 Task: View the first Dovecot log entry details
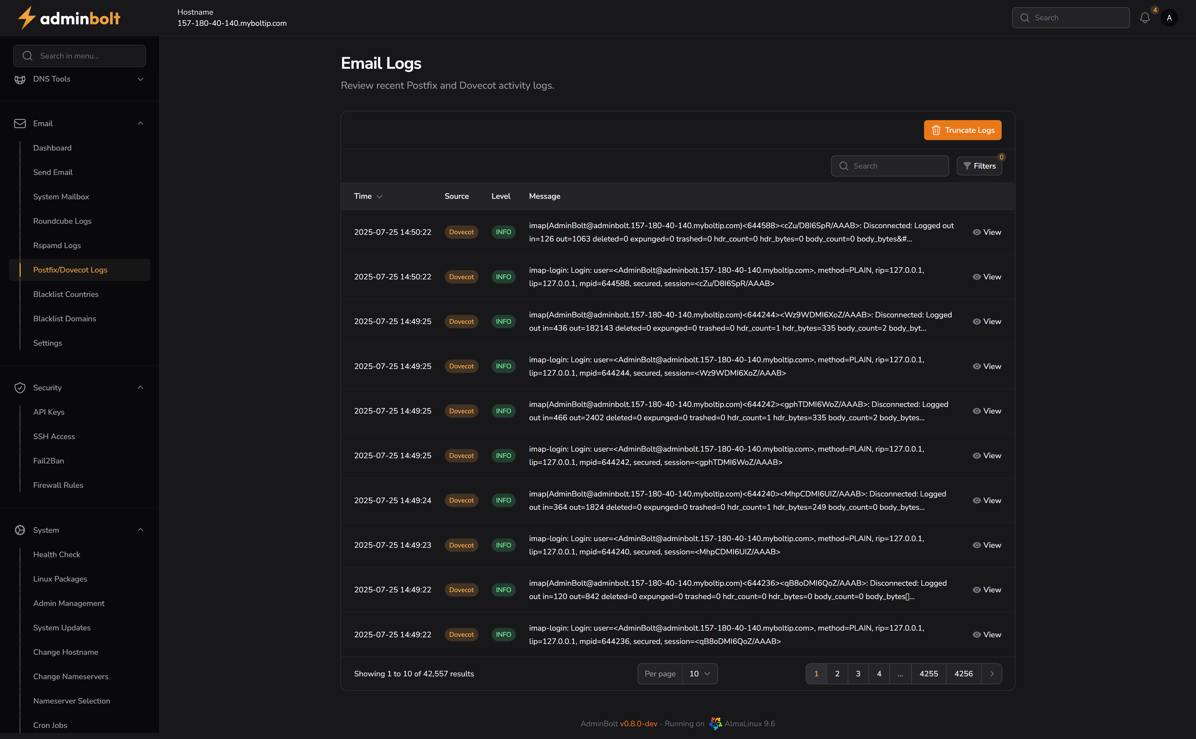click(x=987, y=232)
